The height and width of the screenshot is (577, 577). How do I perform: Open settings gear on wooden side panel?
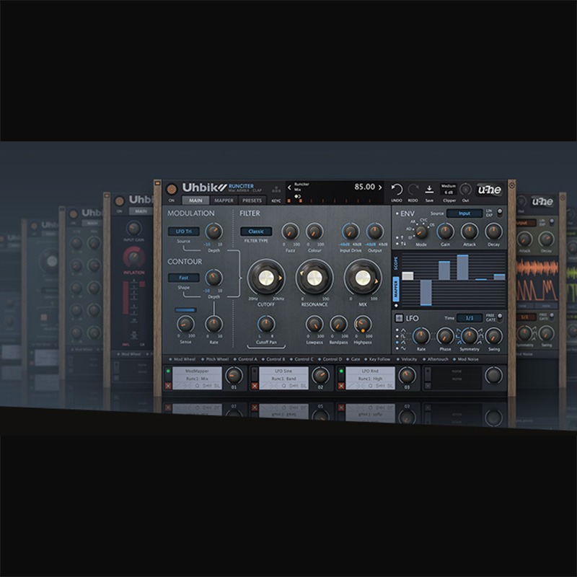pyautogui.click(x=511, y=186)
